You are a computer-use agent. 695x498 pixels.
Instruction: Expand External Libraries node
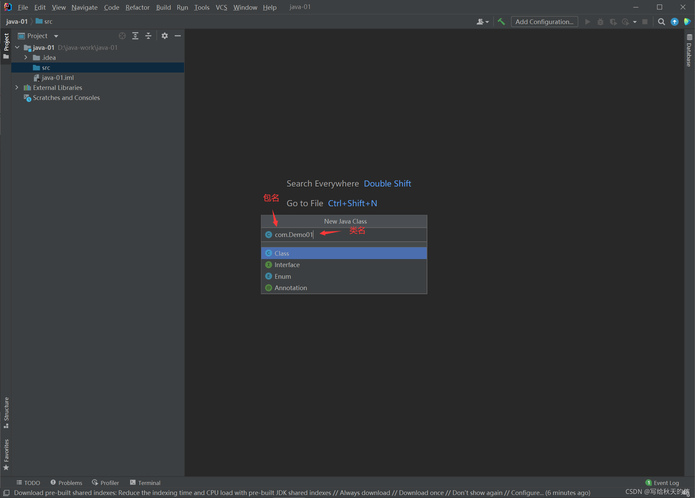tap(17, 88)
